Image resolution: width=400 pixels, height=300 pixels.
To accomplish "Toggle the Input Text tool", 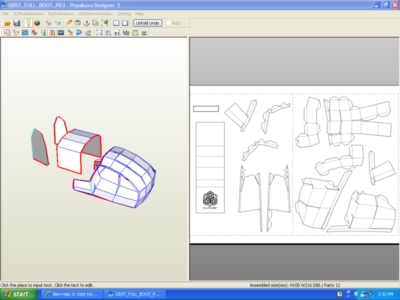I will [52, 32].
